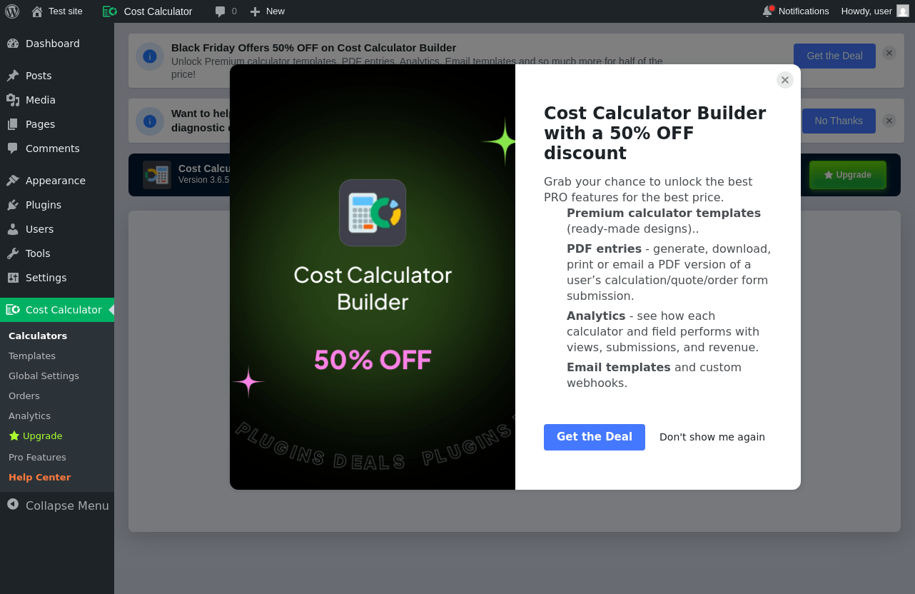The height and width of the screenshot is (594, 915).
Task: Open the New content menu
Action: click(x=267, y=11)
